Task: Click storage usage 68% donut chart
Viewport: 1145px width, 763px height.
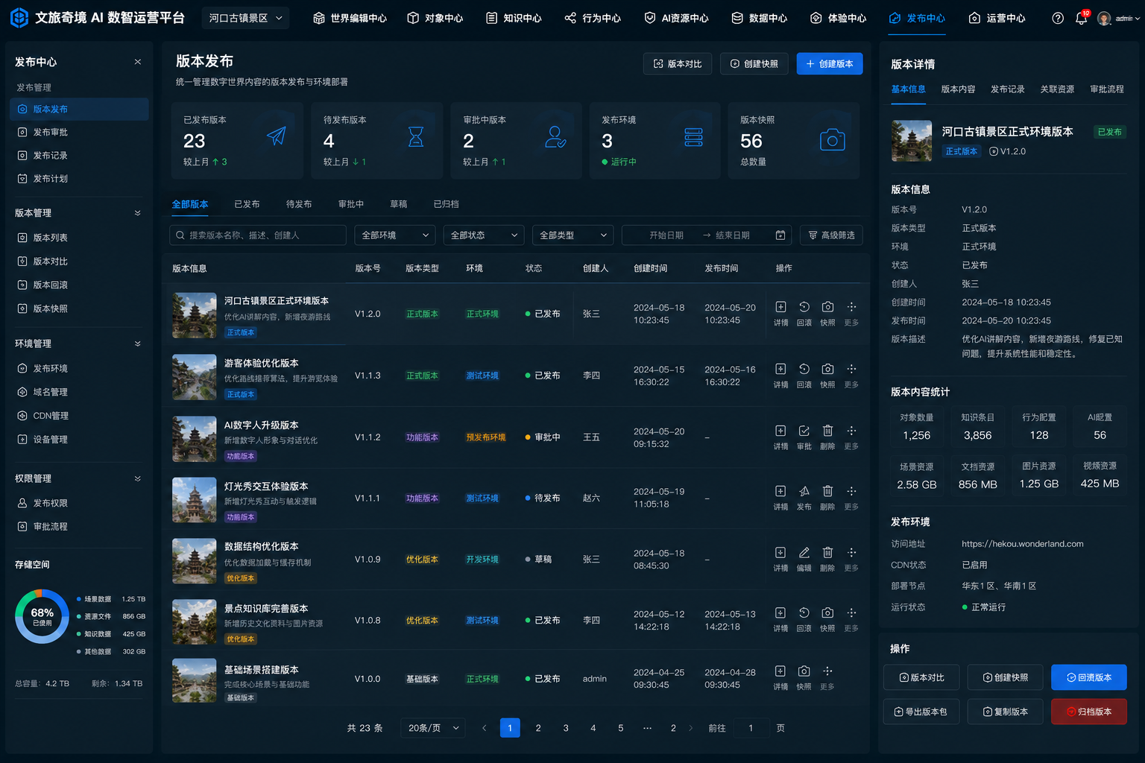Action: pos(42,616)
